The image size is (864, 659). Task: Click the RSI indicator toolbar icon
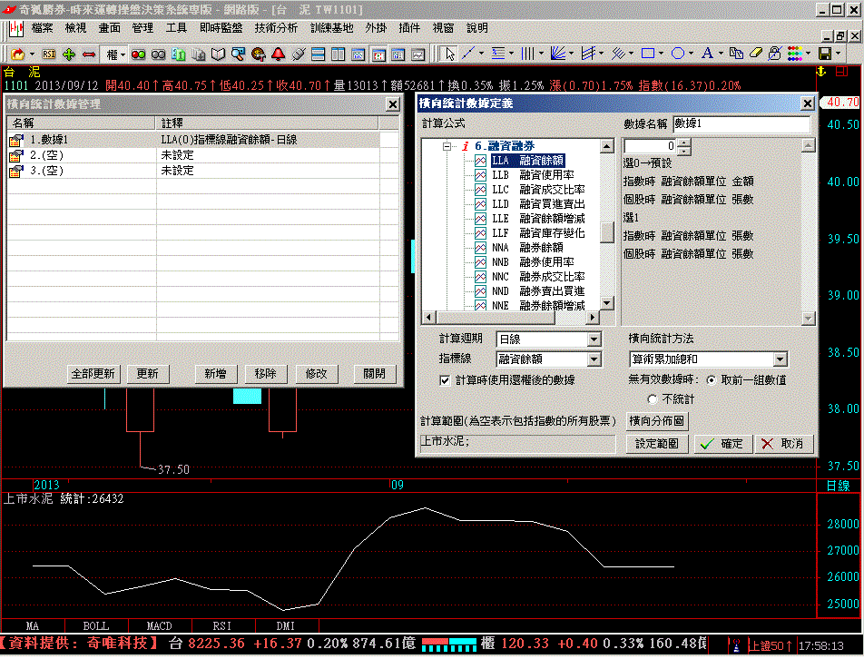pyautogui.click(x=48, y=54)
